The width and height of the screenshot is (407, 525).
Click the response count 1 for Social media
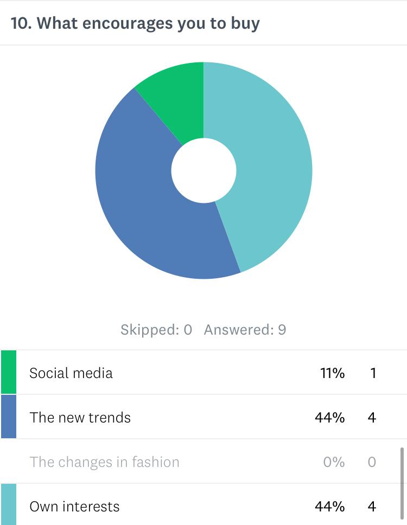coord(373,373)
